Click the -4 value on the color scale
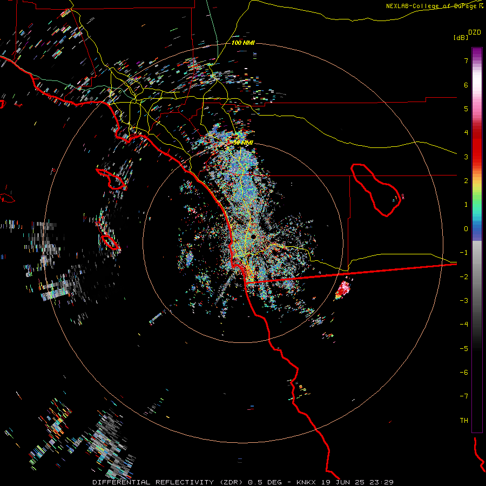This screenshot has height=486, width=486. pos(464,325)
